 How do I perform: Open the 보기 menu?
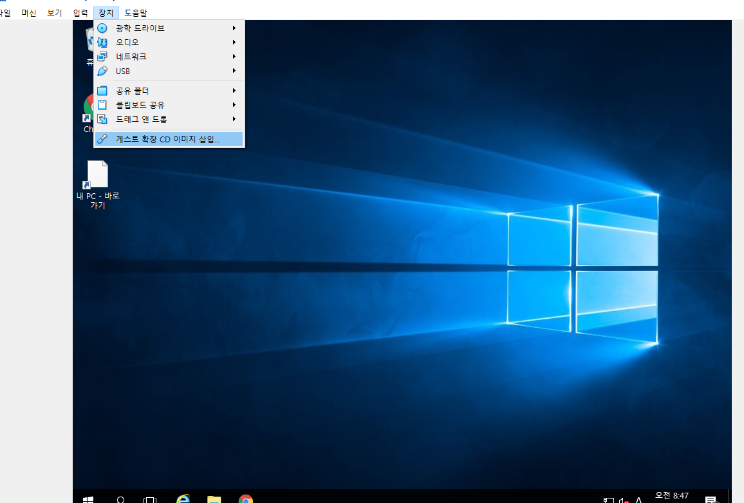coord(55,13)
